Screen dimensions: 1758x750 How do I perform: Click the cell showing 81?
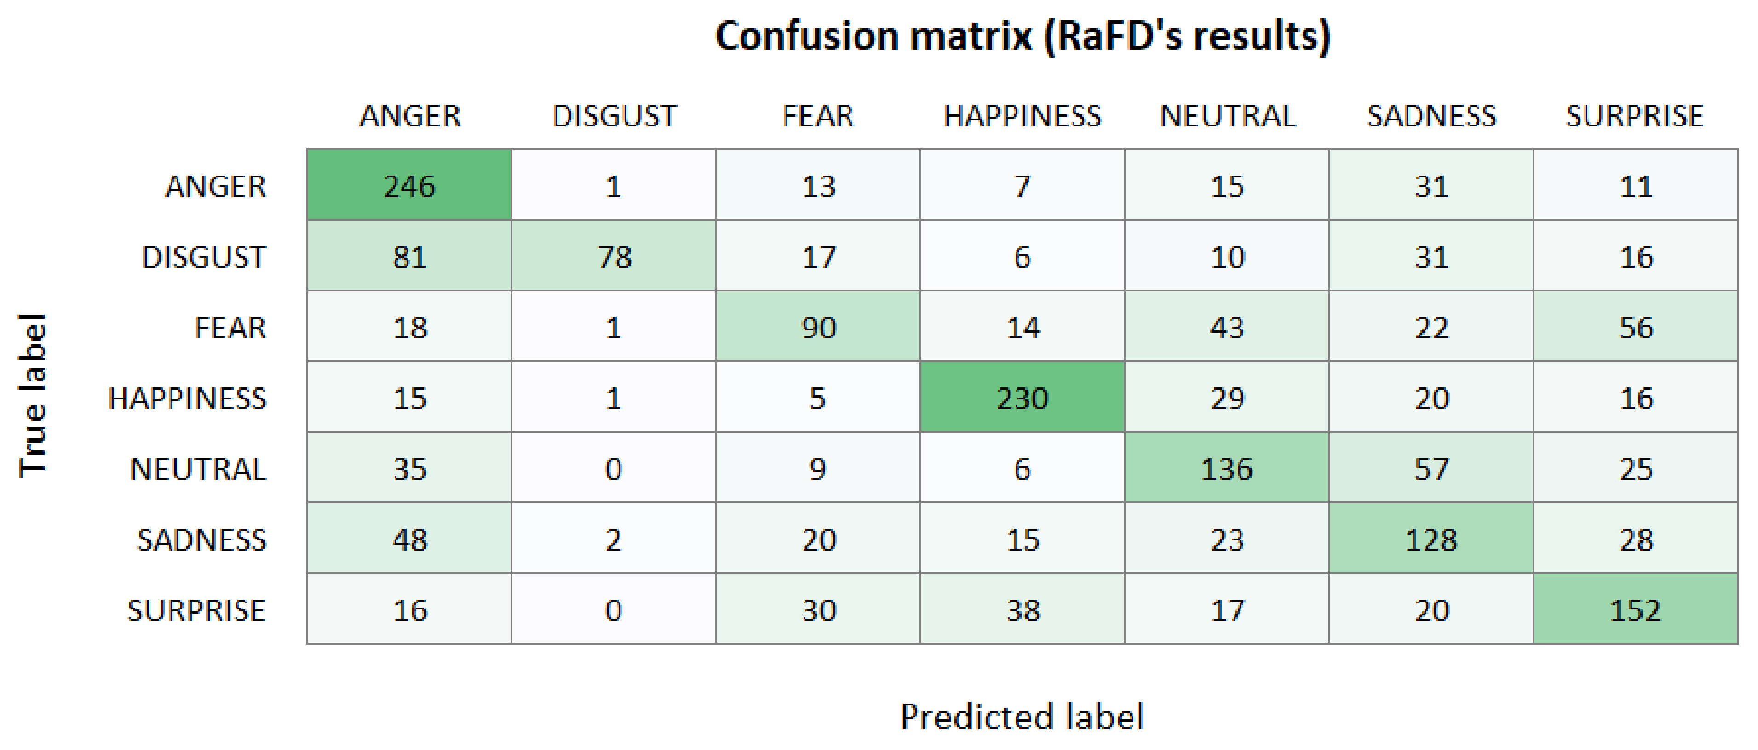tap(409, 256)
